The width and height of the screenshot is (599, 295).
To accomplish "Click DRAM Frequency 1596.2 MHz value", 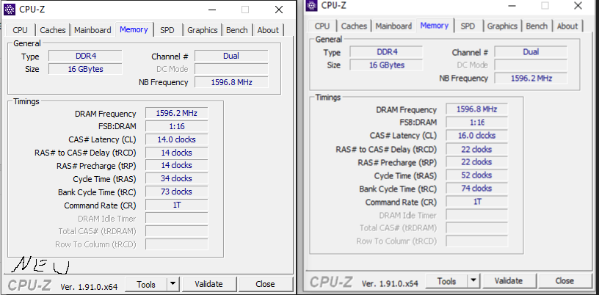I will (176, 114).
